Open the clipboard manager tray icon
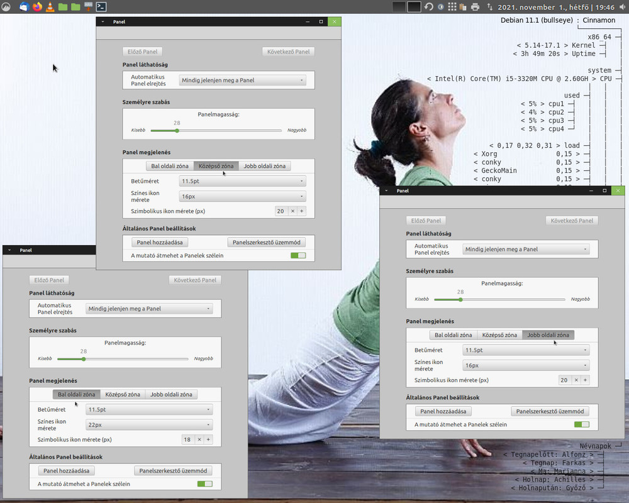Image resolution: width=629 pixels, height=503 pixels. [x=463, y=7]
